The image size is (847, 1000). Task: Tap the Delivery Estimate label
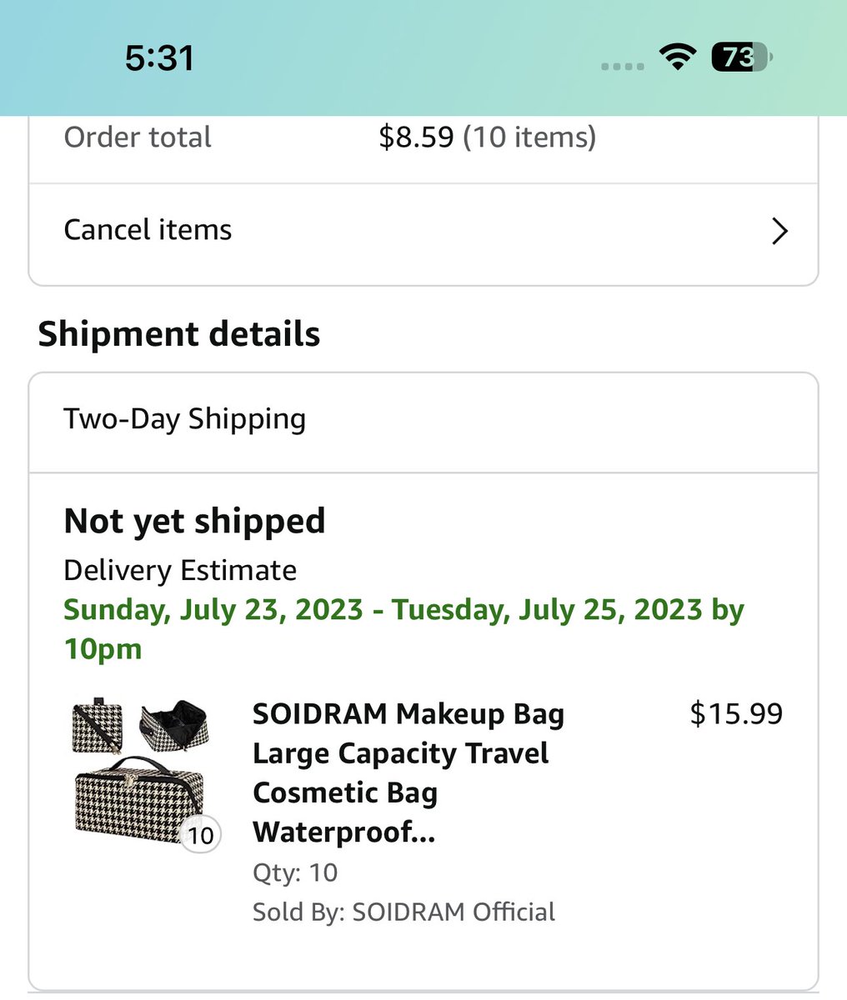(180, 571)
